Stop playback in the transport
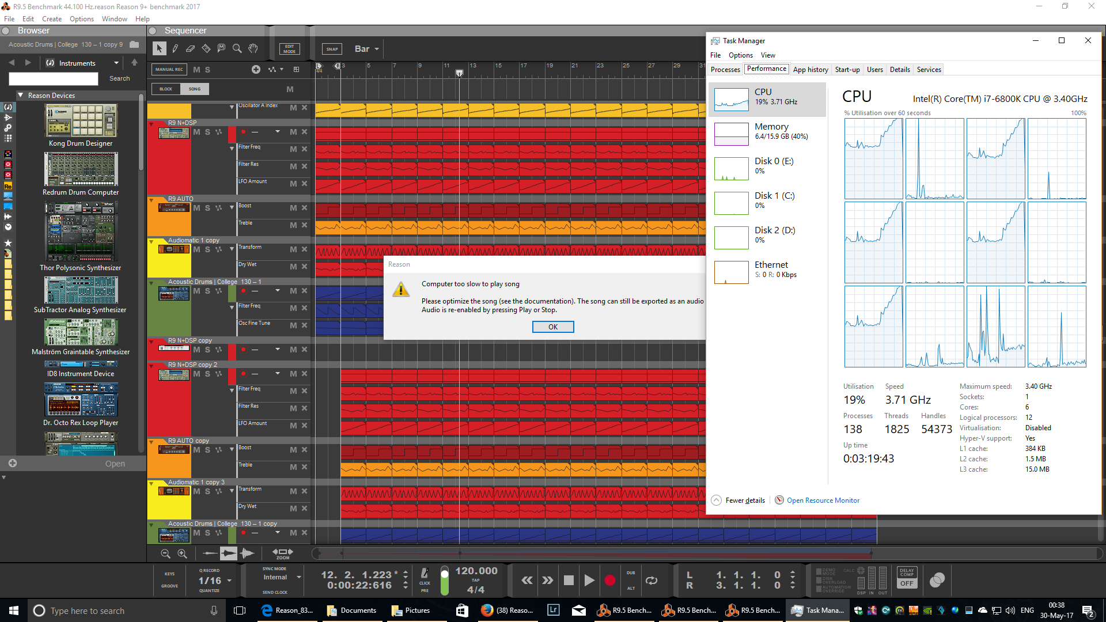The width and height of the screenshot is (1106, 622). [x=569, y=581]
